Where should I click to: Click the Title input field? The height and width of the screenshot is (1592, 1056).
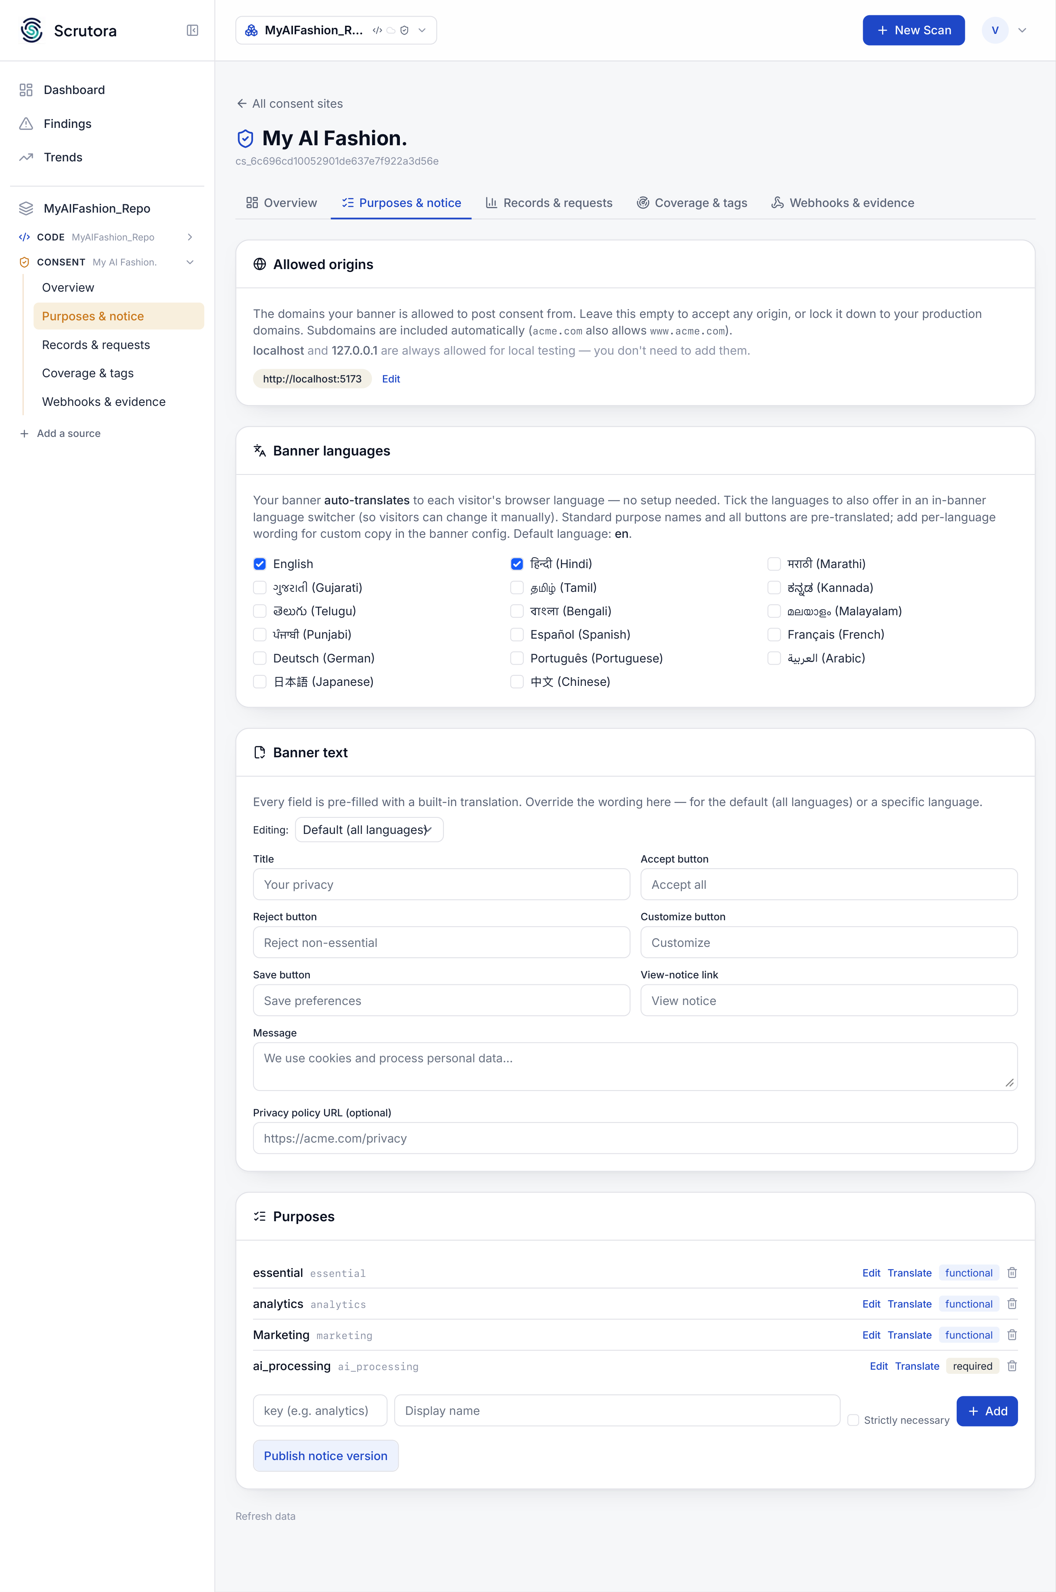coord(441,884)
